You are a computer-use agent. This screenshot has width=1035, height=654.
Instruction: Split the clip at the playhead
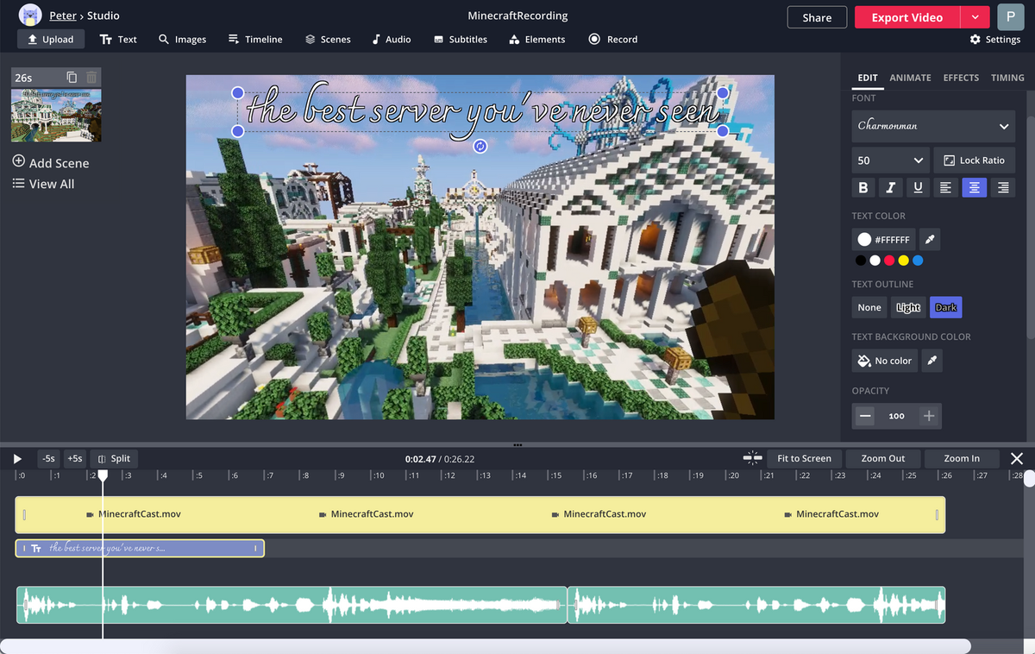click(x=114, y=458)
